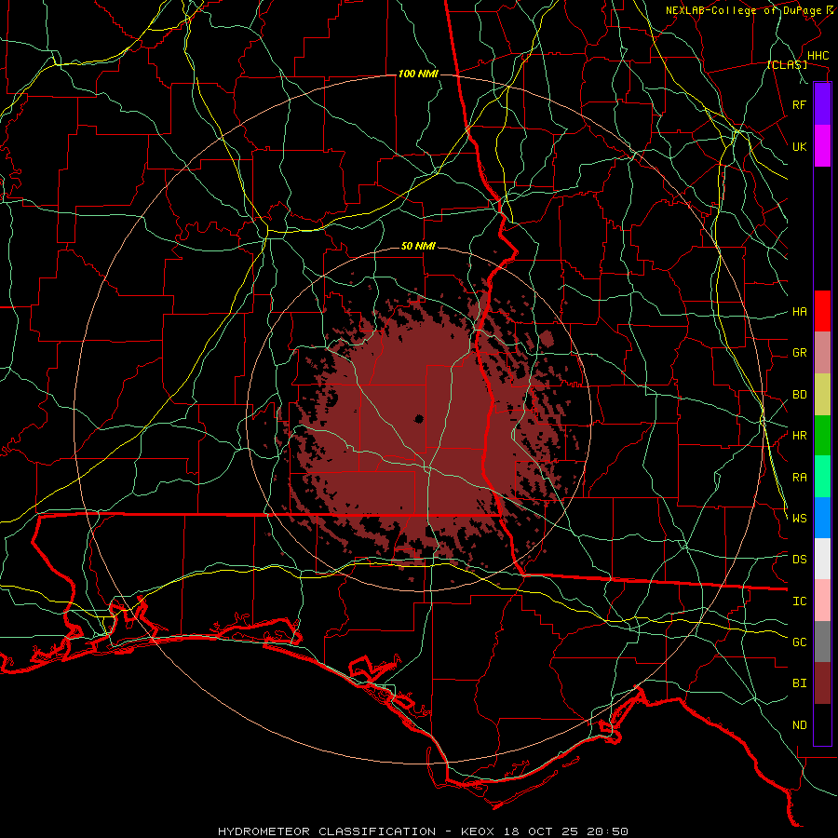This screenshot has width=838, height=838.
Task: Click the radar site black dot
Action: pyautogui.click(x=419, y=419)
